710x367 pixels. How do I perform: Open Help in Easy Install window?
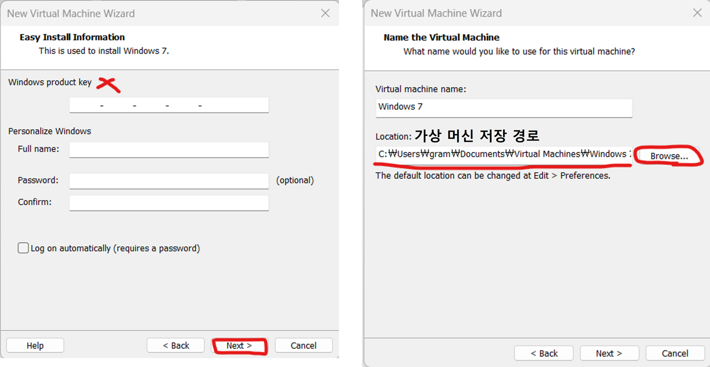point(35,345)
